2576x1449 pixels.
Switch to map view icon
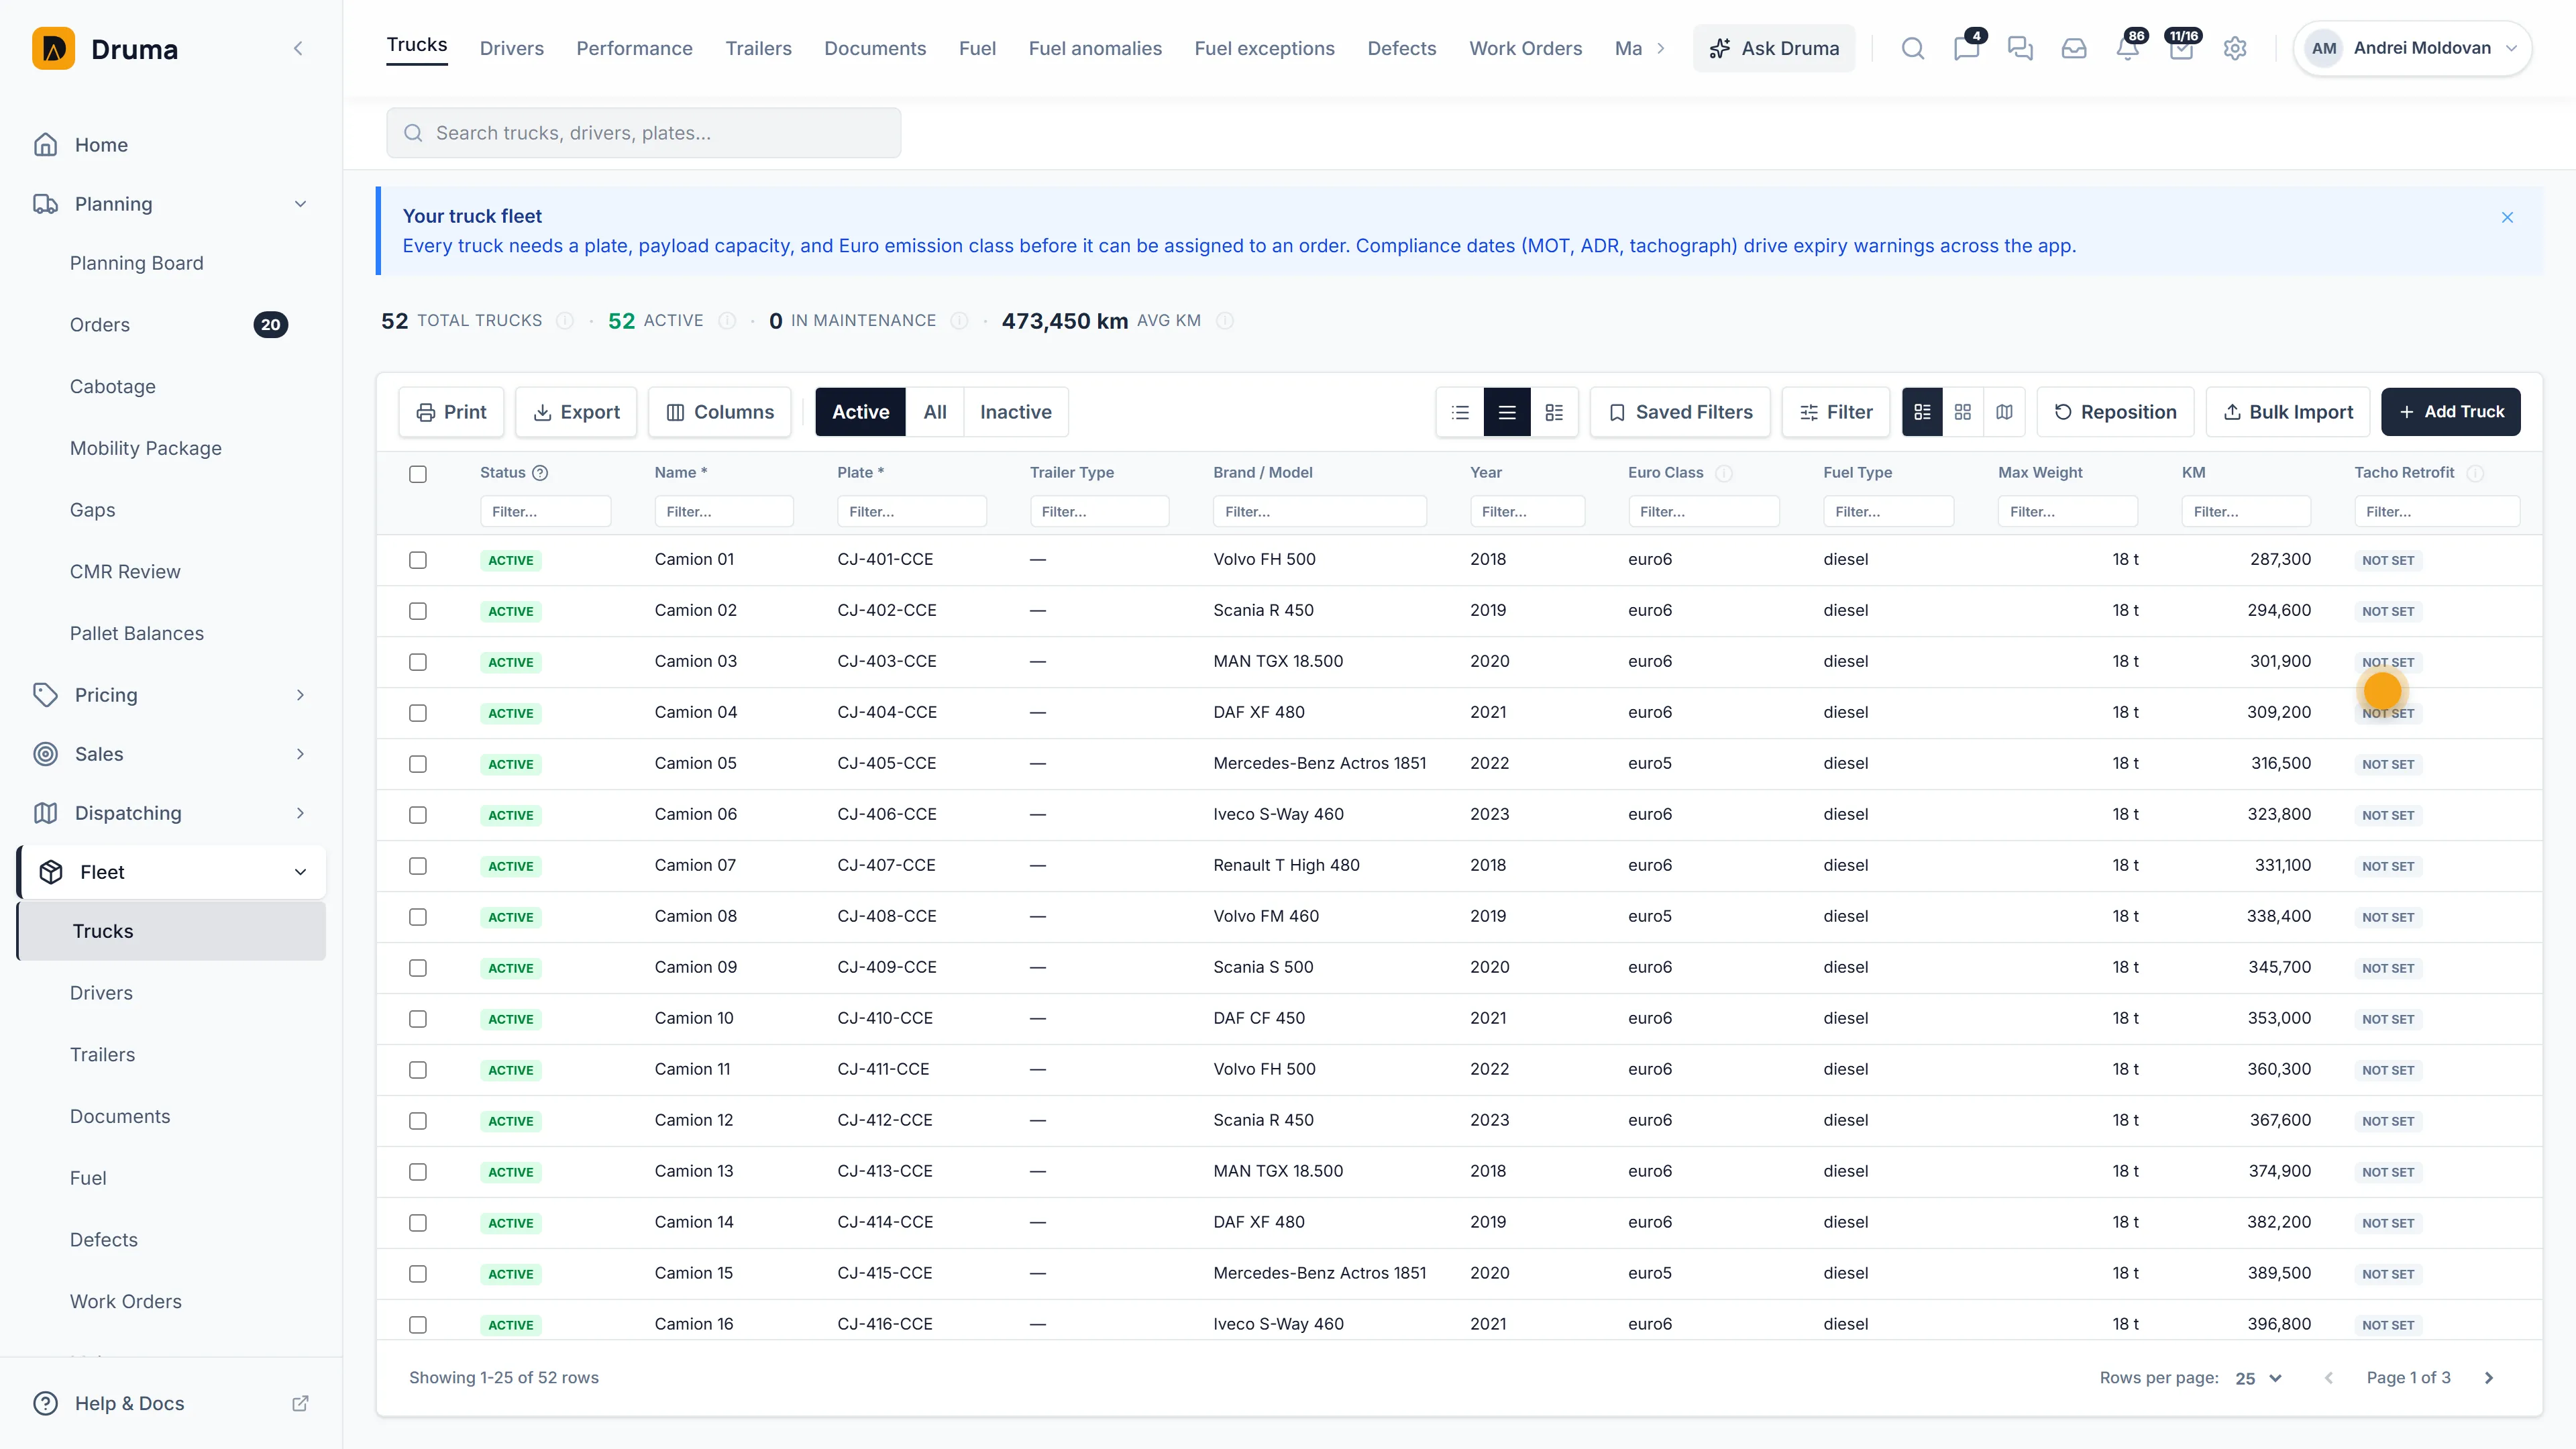(2004, 412)
